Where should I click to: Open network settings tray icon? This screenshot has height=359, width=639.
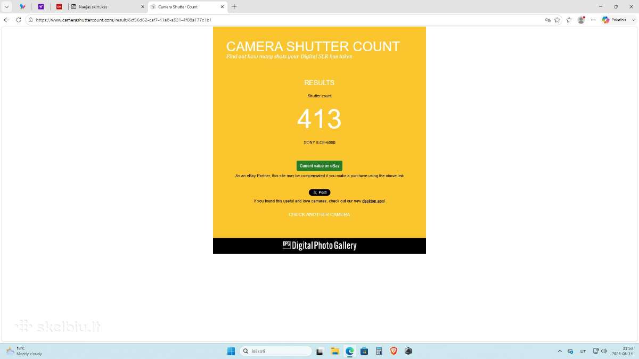point(595,351)
